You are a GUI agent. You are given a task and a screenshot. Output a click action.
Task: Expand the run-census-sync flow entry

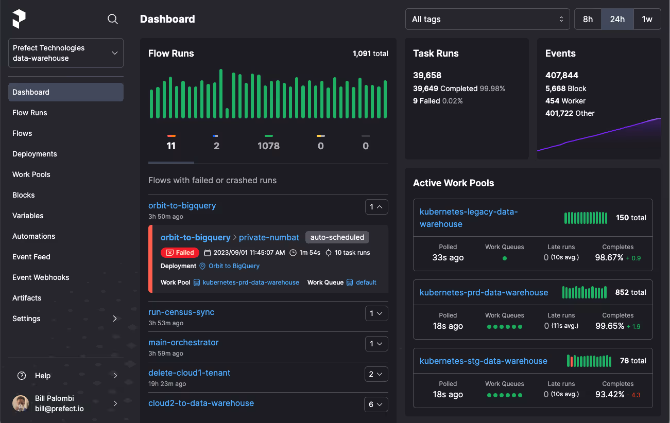point(376,313)
